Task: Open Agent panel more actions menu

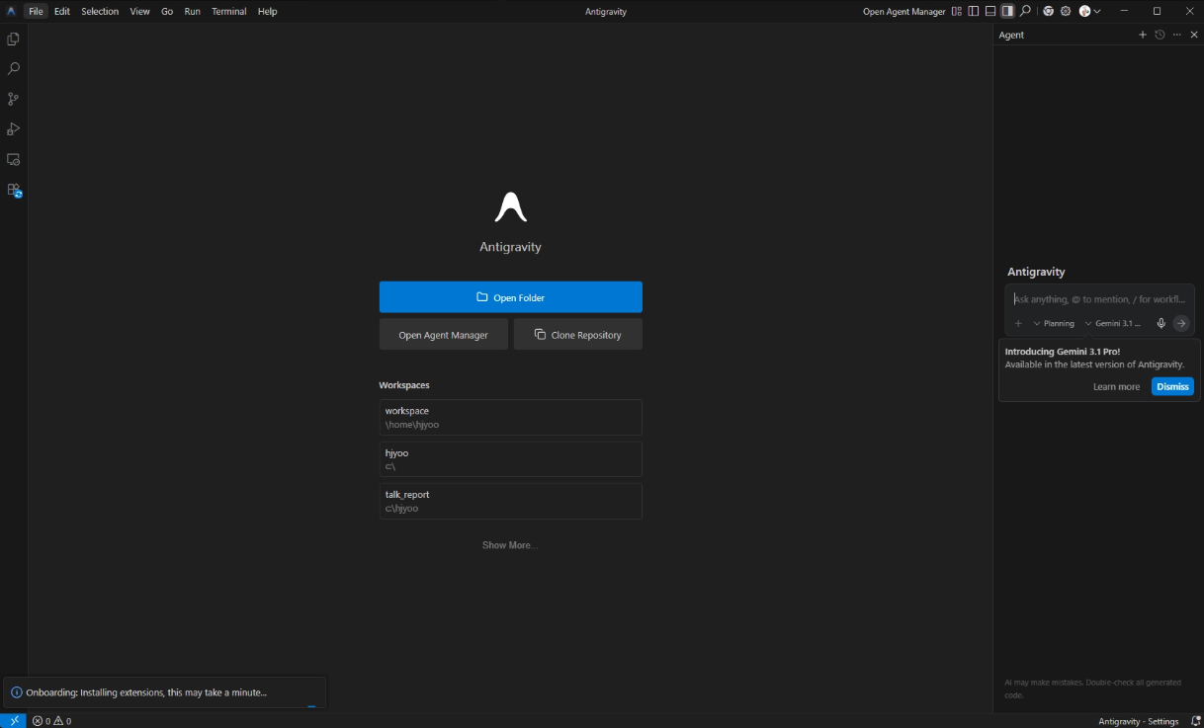Action: pos(1176,35)
